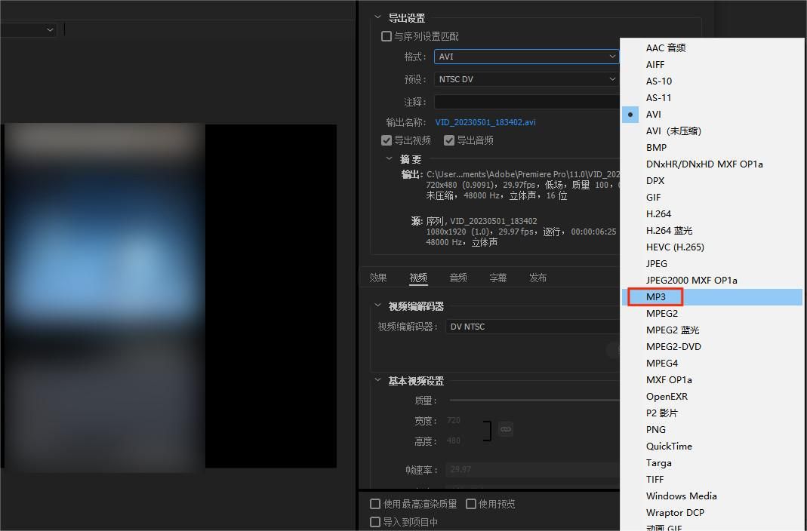
Task: Open the 格式 dropdown showing AVI
Action: click(526, 56)
